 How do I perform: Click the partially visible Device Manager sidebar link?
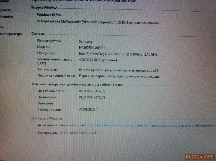5,10
